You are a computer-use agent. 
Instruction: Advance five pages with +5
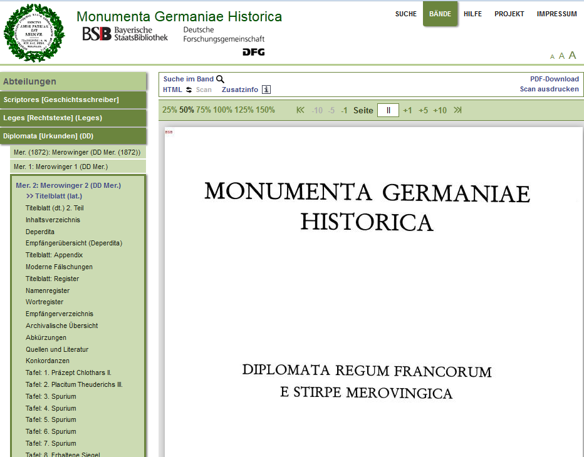click(423, 111)
